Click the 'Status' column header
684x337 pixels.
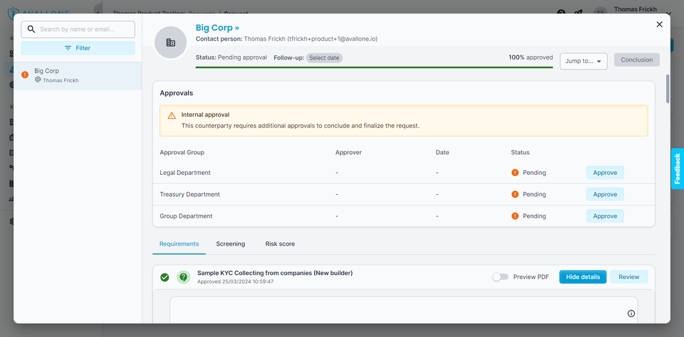[x=520, y=153]
